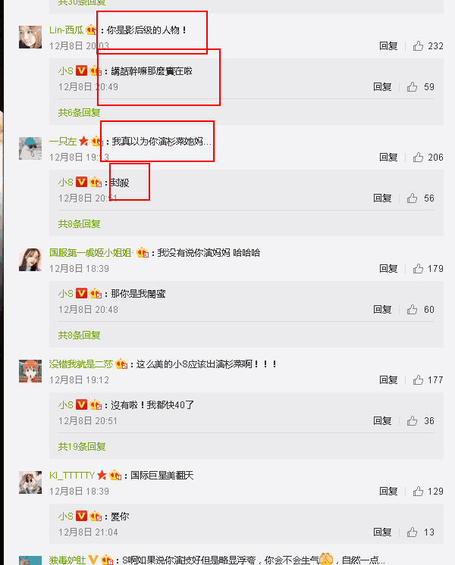Screen dimensions: 455x565
Task: Expand the 共6条回复 replies
Action: pyautogui.click(x=79, y=112)
